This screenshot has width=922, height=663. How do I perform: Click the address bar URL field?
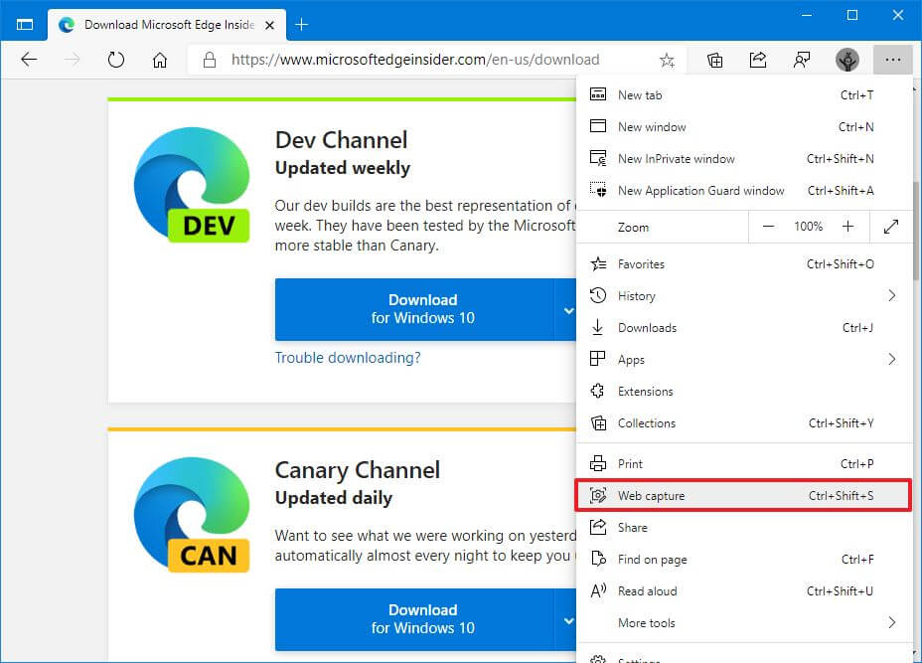coord(415,60)
